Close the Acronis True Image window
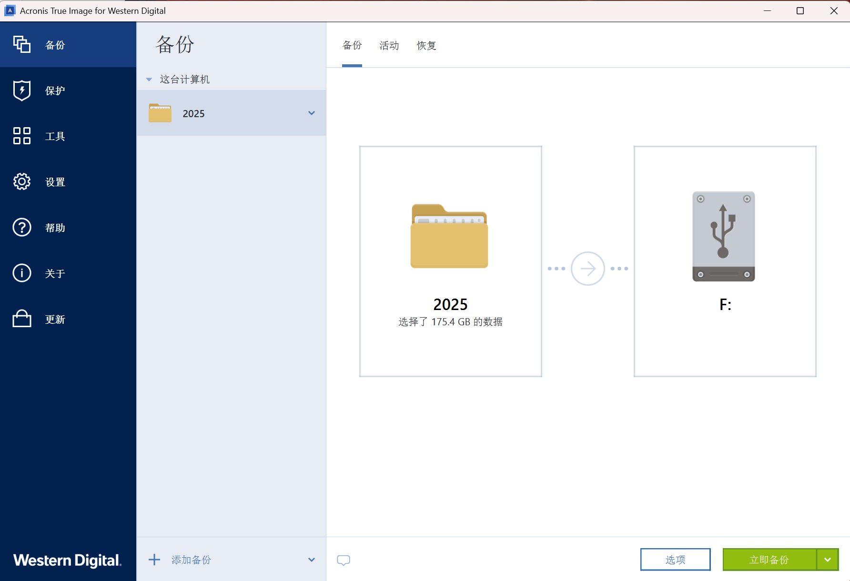This screenshot has height=581, width=850. 834,10
